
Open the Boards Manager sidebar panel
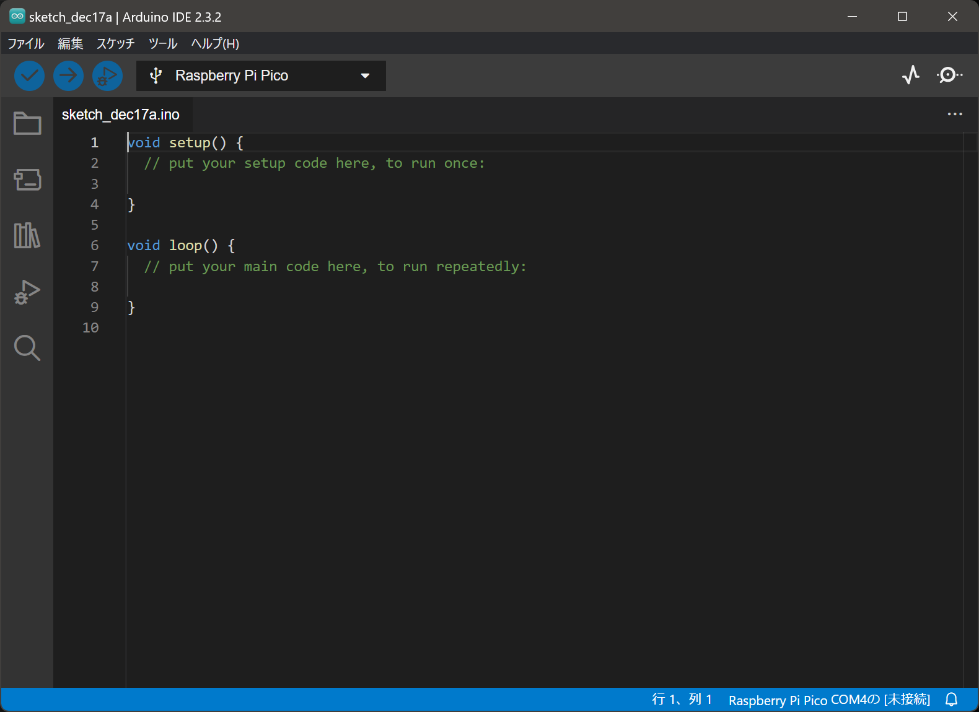[27, 180]
